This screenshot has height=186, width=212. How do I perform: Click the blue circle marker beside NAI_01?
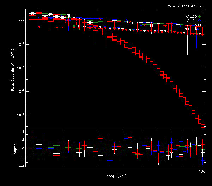(200, 21)
